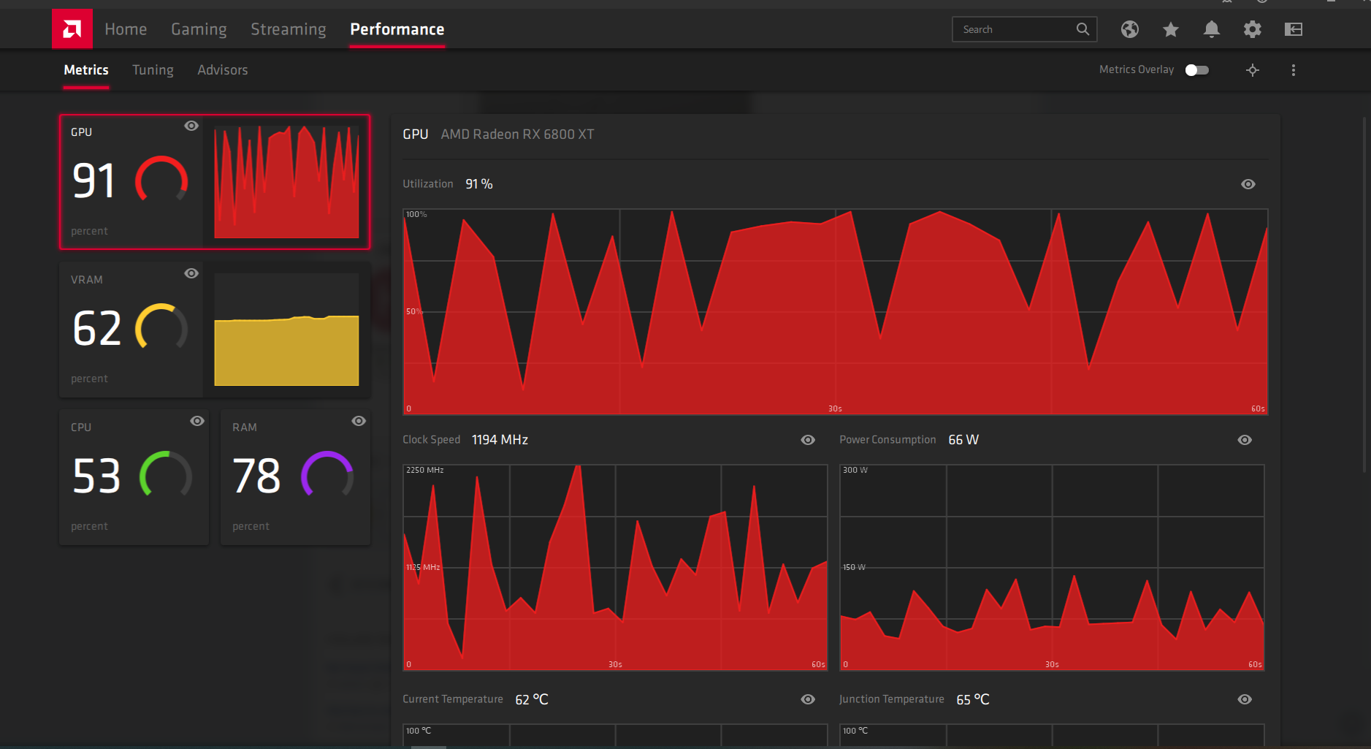Toggle Clock Speed metric visibility eye
Viewport: 1371px width, 749px height.
point(808,440)
